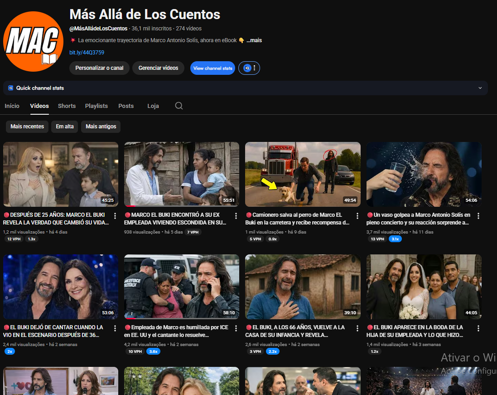Open the bit.ly/44Q3759 link

[87, 52]
